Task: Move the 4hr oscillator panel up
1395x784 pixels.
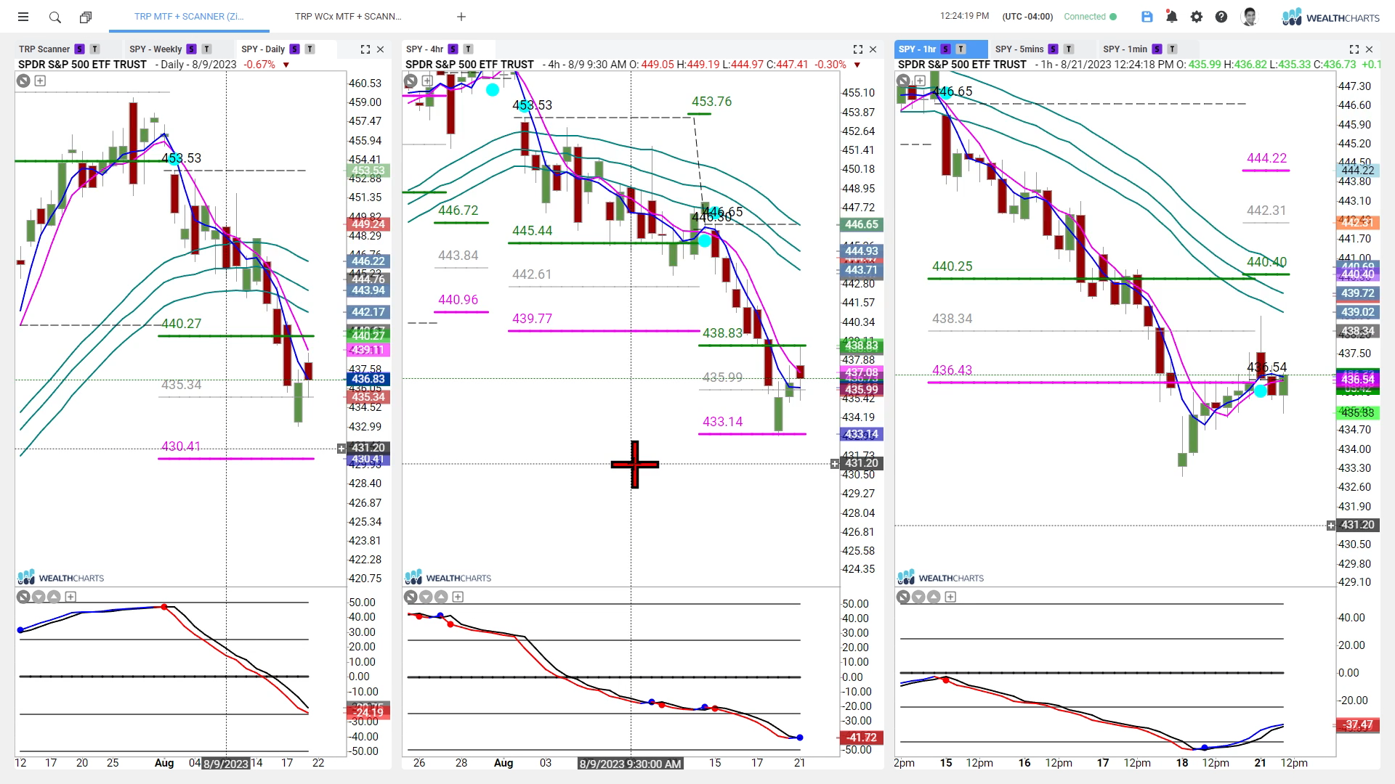Action: pos(441,597)
